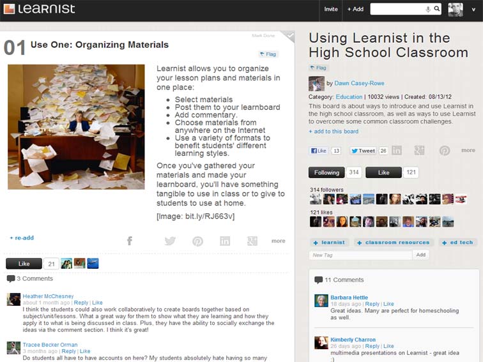Click Barbara Hettle's avatar
The width and height of the screenshot is (483, 362).
coord(321,301)
